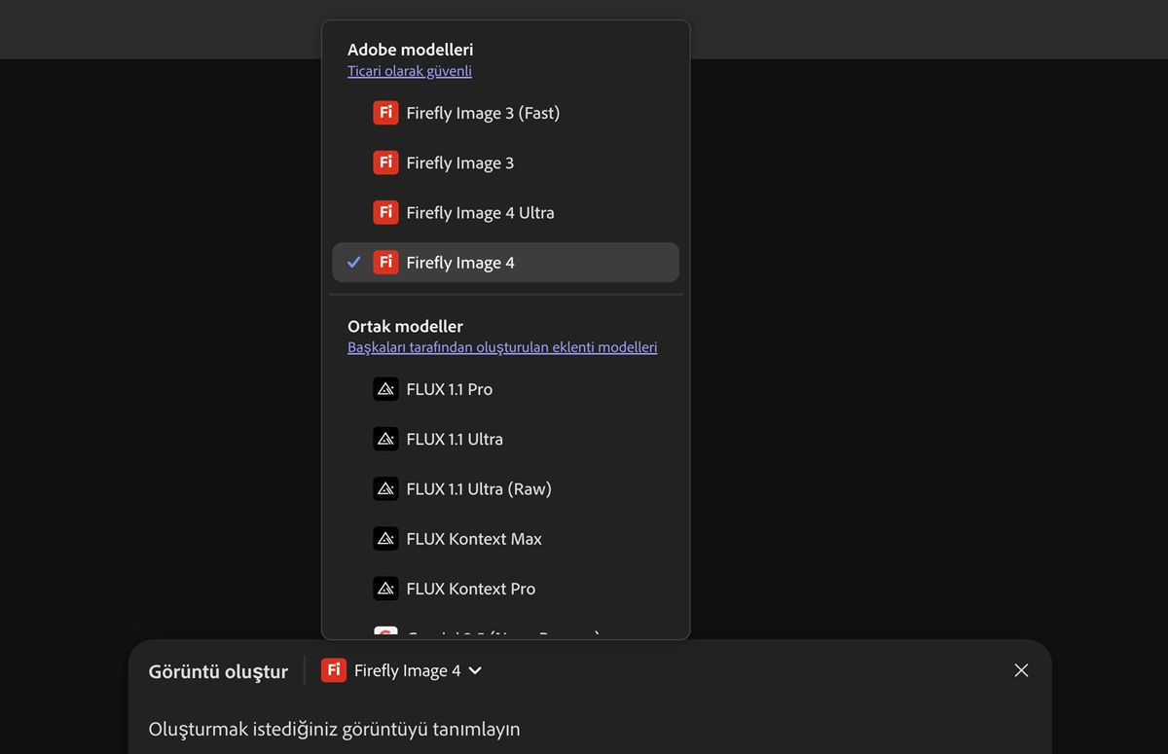
Task: Click the FLUX Kontext Pro logo icon
Action: (x=385, y=589)
